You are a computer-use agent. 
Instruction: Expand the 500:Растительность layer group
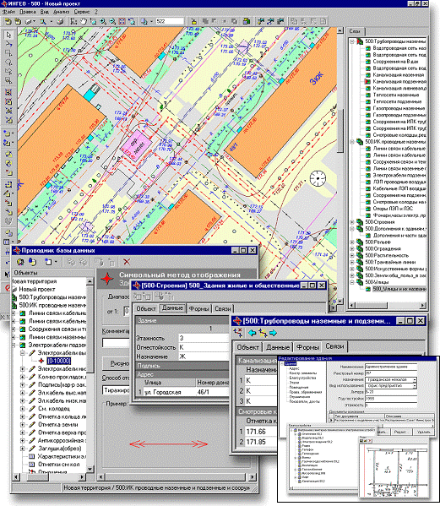click(352, 255)
